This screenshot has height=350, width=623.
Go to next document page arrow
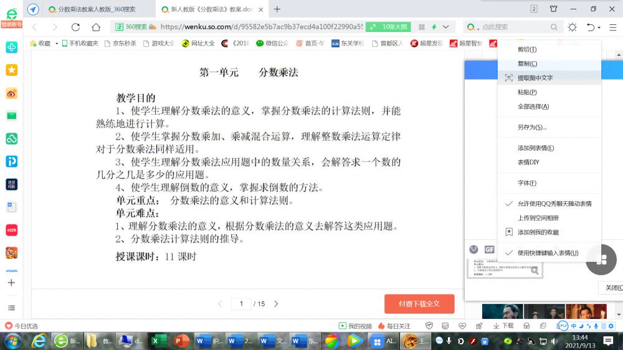coord(276,304)
